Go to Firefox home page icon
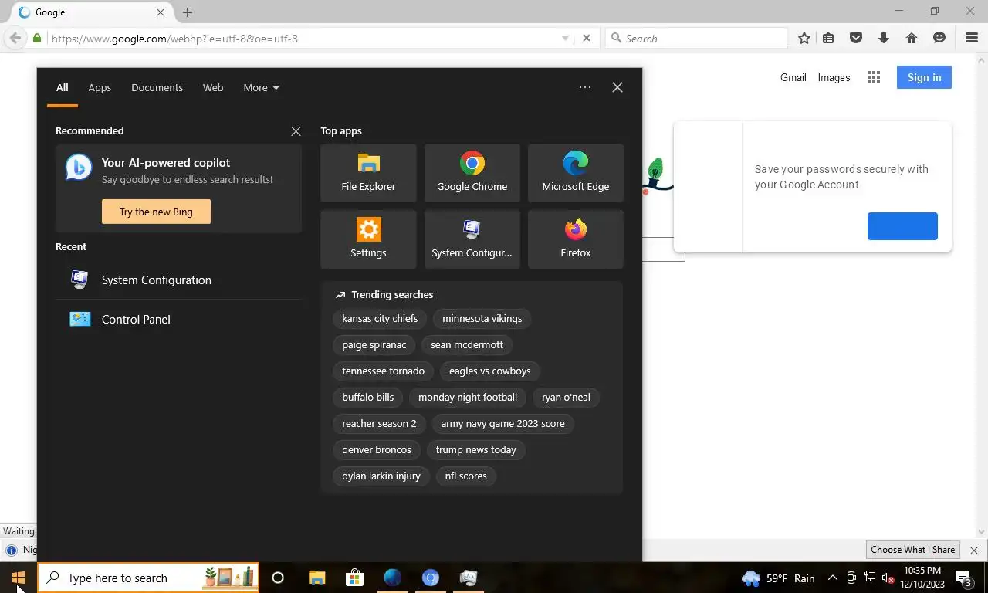Image resolution: width=988 pixels, height=593 pixels. [x=912, y=38]
